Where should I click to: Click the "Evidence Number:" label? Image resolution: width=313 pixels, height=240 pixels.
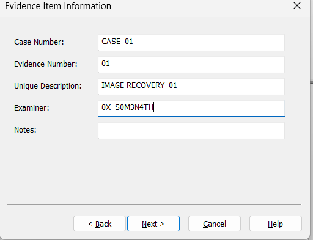pos(46,64)
